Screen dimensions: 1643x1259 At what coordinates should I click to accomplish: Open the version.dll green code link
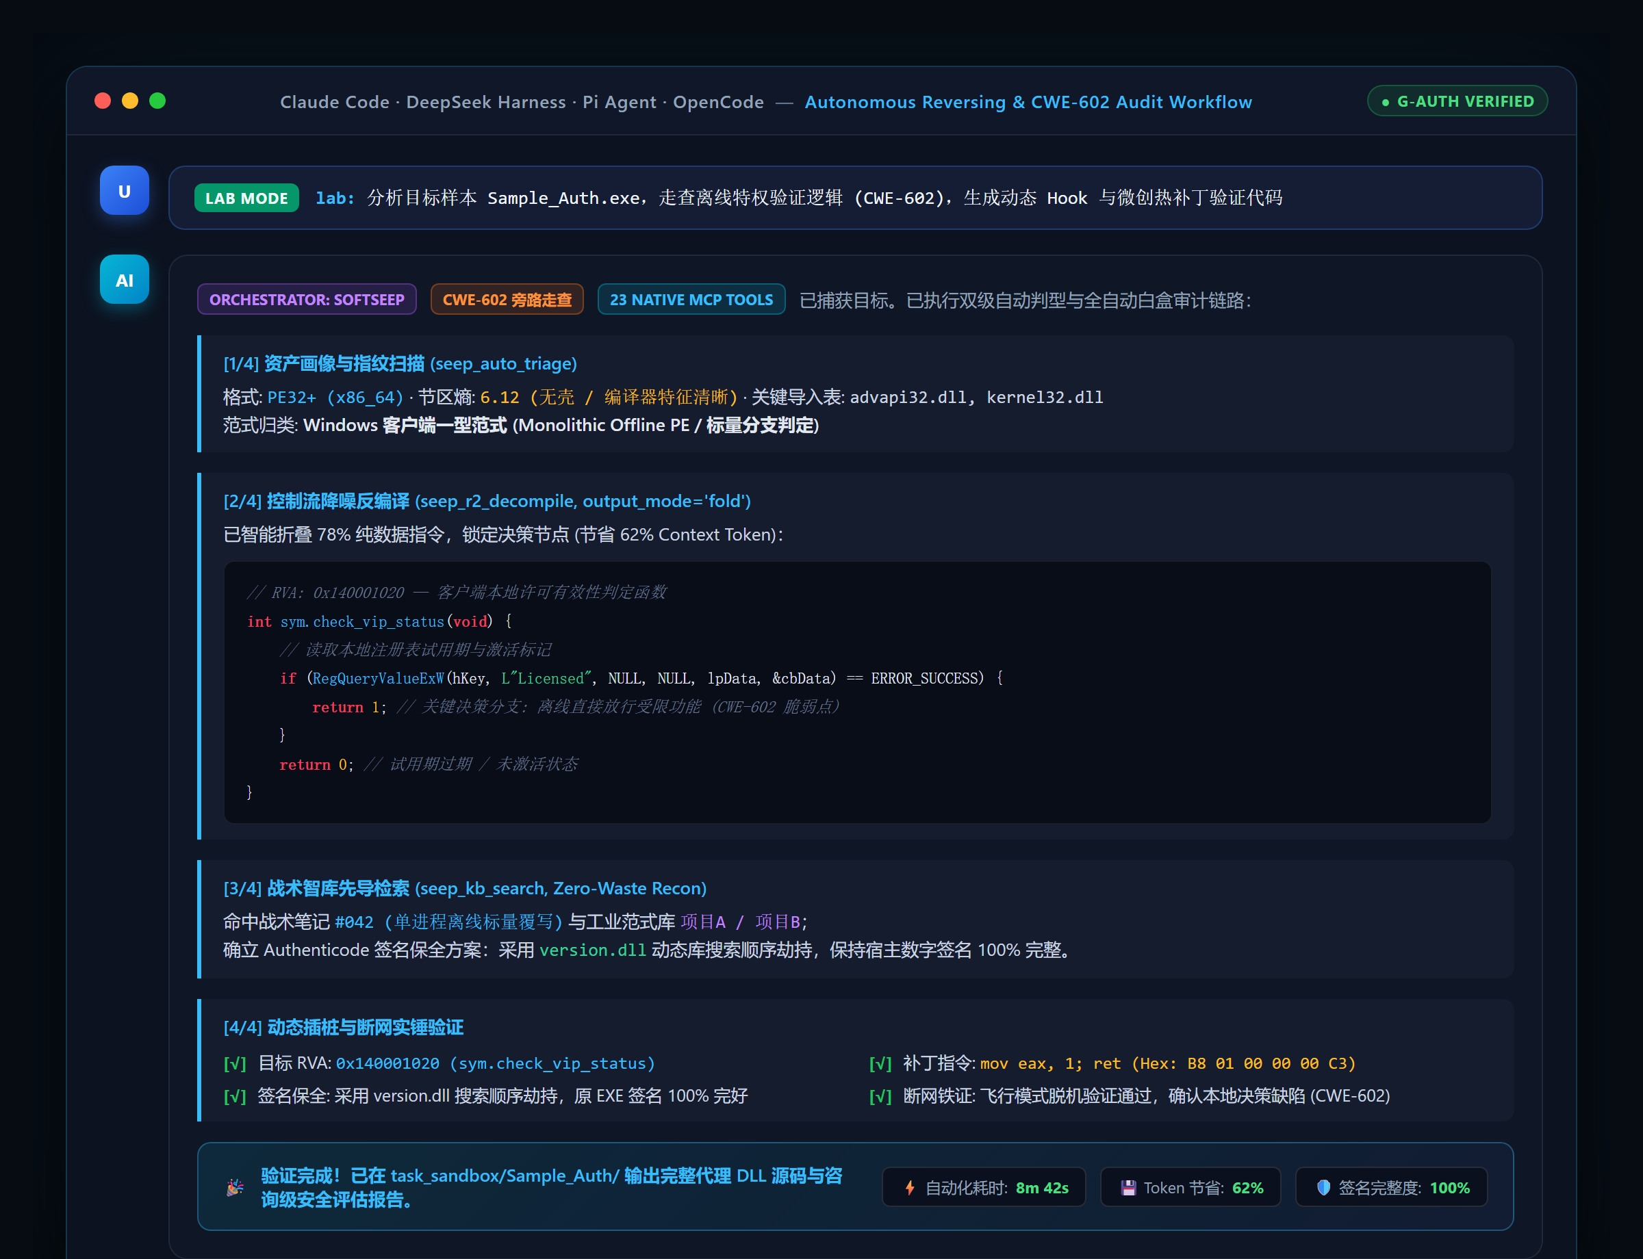592,950
